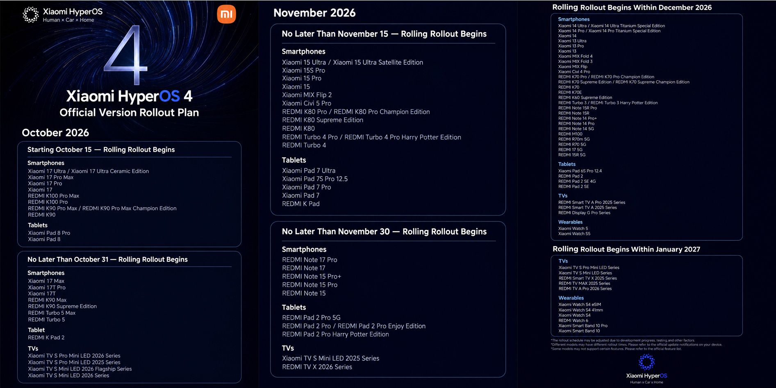This screenshot has width=776, height=388.
Task: Select the "REDMI K60 Supreme Edition" line
Action: coord(585,98)
